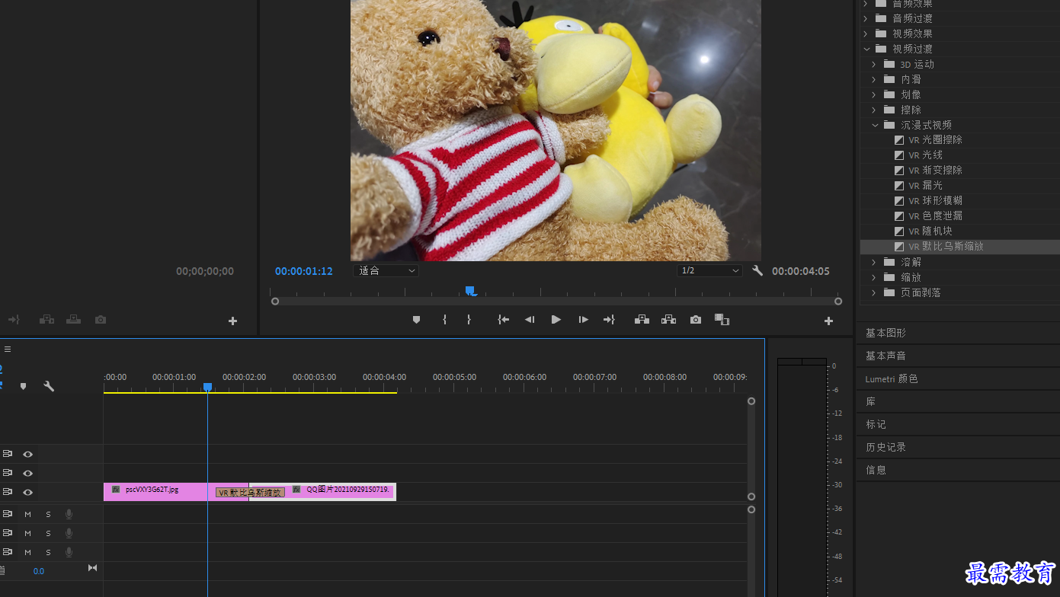Solo the first audio track
This screenshot has width=1060, height=597.
click(48, 514)
